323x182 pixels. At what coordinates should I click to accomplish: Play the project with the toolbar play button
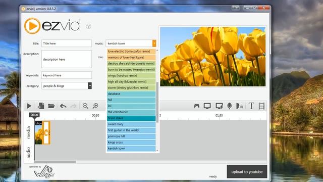[x=29, y=106]
